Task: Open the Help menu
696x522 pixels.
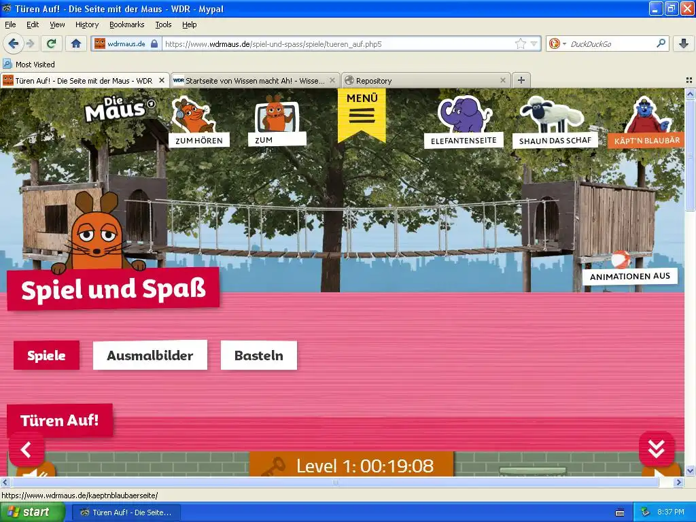Action: point(190,24)
